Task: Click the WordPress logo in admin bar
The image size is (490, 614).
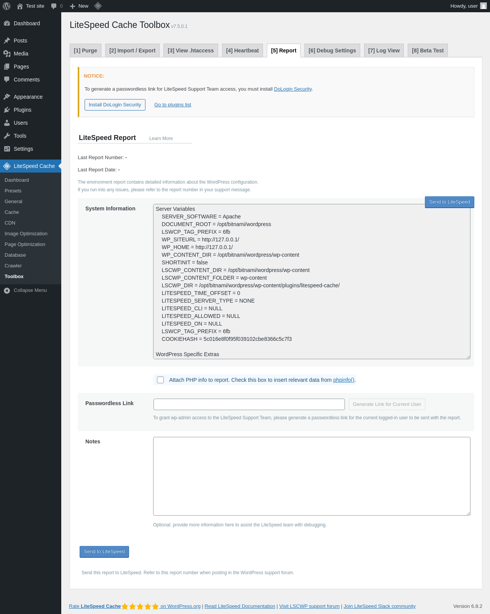Action: 7,6
